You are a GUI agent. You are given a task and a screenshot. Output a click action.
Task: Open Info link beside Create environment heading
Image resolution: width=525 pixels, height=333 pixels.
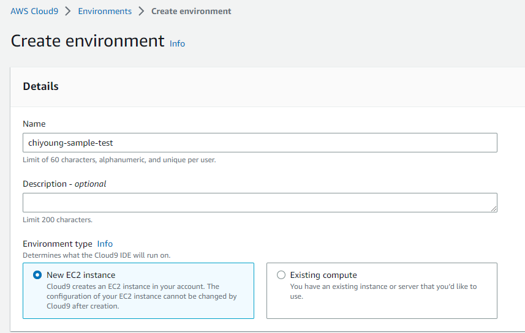(x=177, y=43)
